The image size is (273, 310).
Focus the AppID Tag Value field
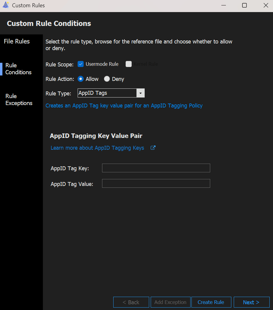(x=156, y=184)
